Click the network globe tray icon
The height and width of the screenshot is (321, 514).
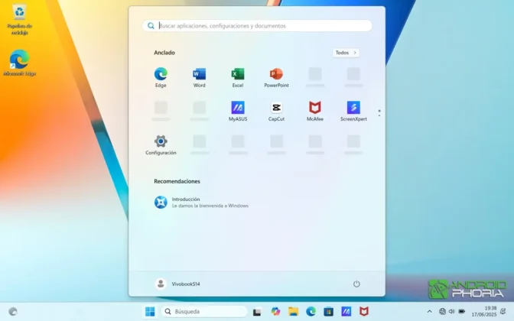pos(442,312)
